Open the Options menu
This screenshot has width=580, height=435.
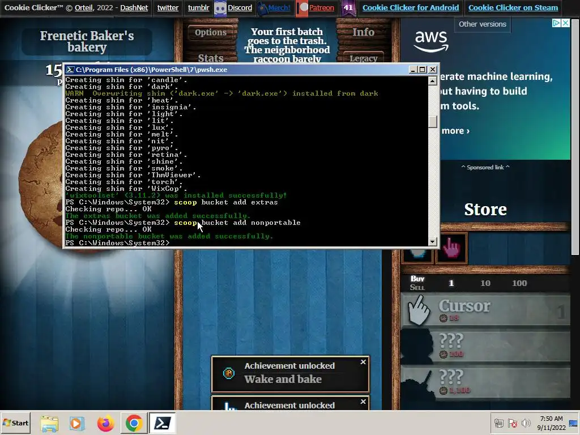(211, 32)
